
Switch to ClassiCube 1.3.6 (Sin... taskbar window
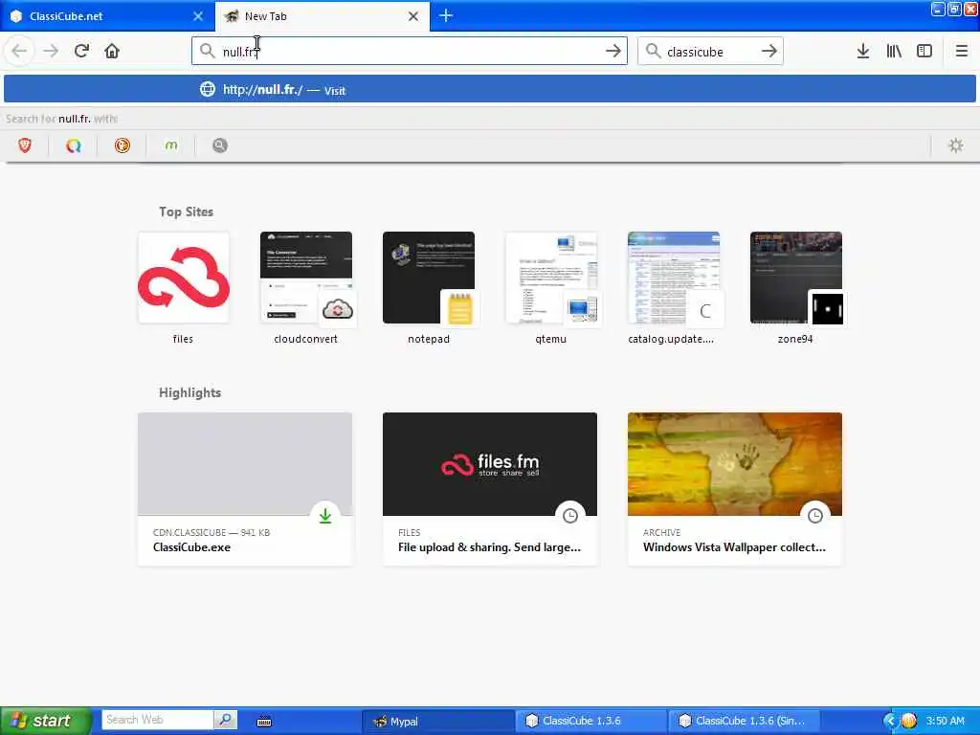pyautogui.click(x=744, y=722)
